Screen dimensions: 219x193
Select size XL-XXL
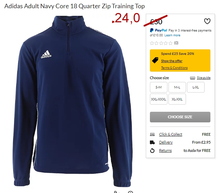tap(177, 99)
